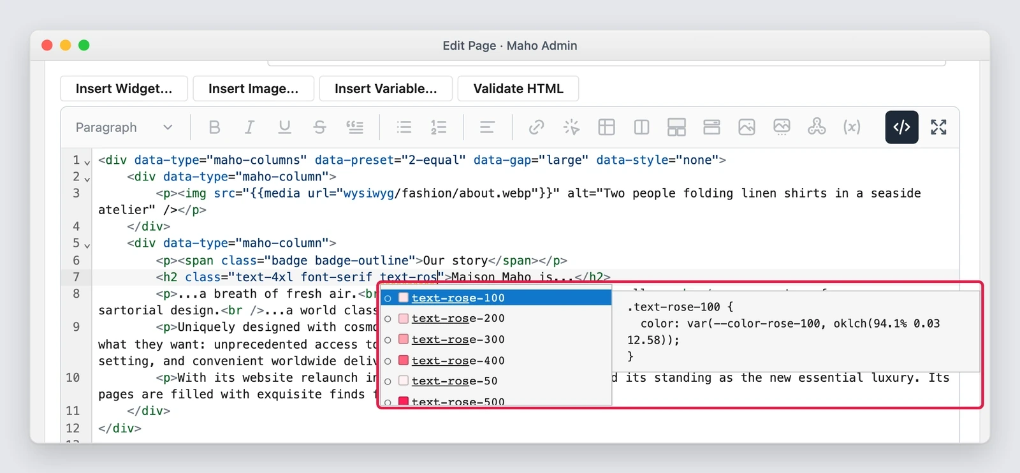Open the text alignment options
This screenshot has height=473, width=1020.
click(x=487, y=127)
